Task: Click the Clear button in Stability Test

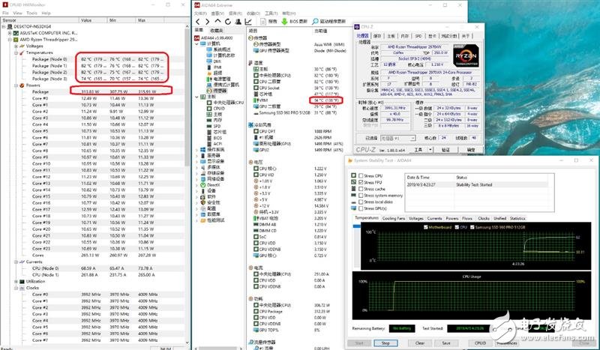Action: click(x=420, y=343)
